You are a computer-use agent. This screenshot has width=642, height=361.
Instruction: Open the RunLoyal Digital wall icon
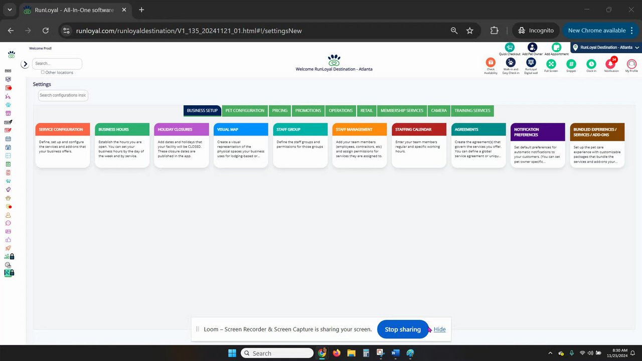pos(531,63)
